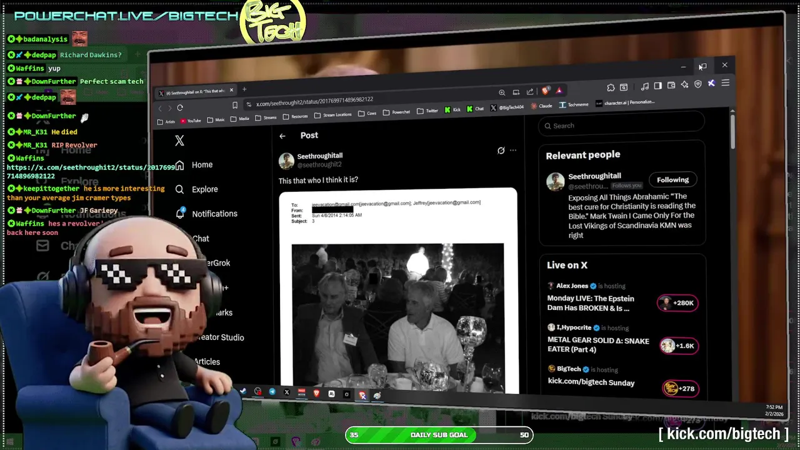Open the post's three-dot more menu
800x450 pixels.
pyautogui.click(x=513, y=150)
